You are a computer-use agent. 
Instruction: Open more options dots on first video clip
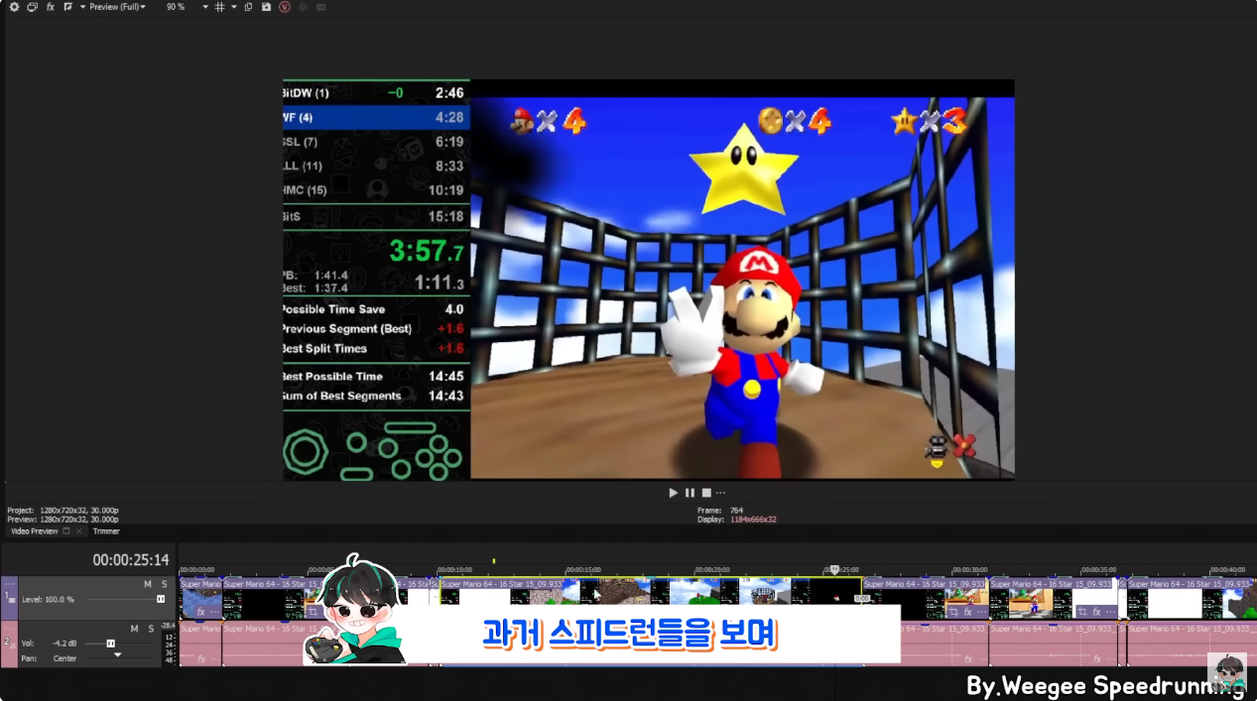coord(214,612)
